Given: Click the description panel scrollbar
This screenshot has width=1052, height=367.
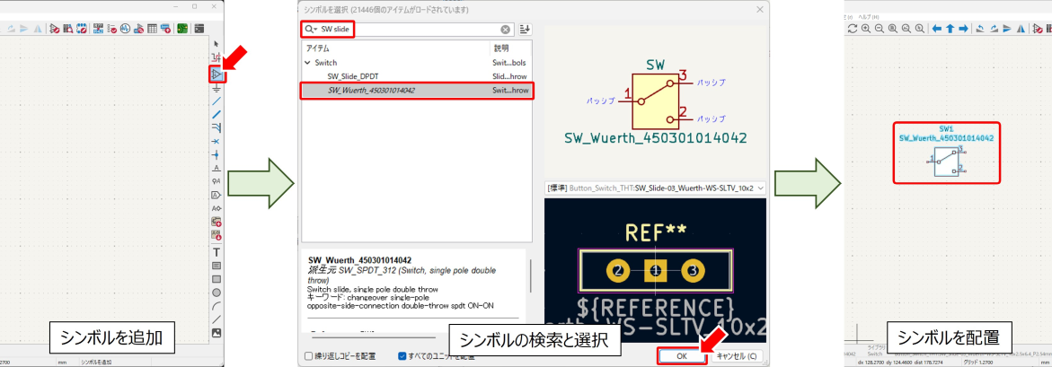Looking at the screenshot, I should [529, 275].
